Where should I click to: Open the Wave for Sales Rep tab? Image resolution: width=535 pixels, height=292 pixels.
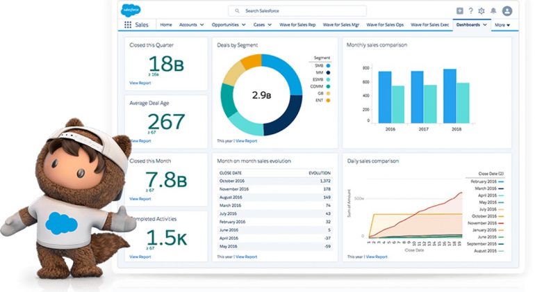[x=297, y=24]
